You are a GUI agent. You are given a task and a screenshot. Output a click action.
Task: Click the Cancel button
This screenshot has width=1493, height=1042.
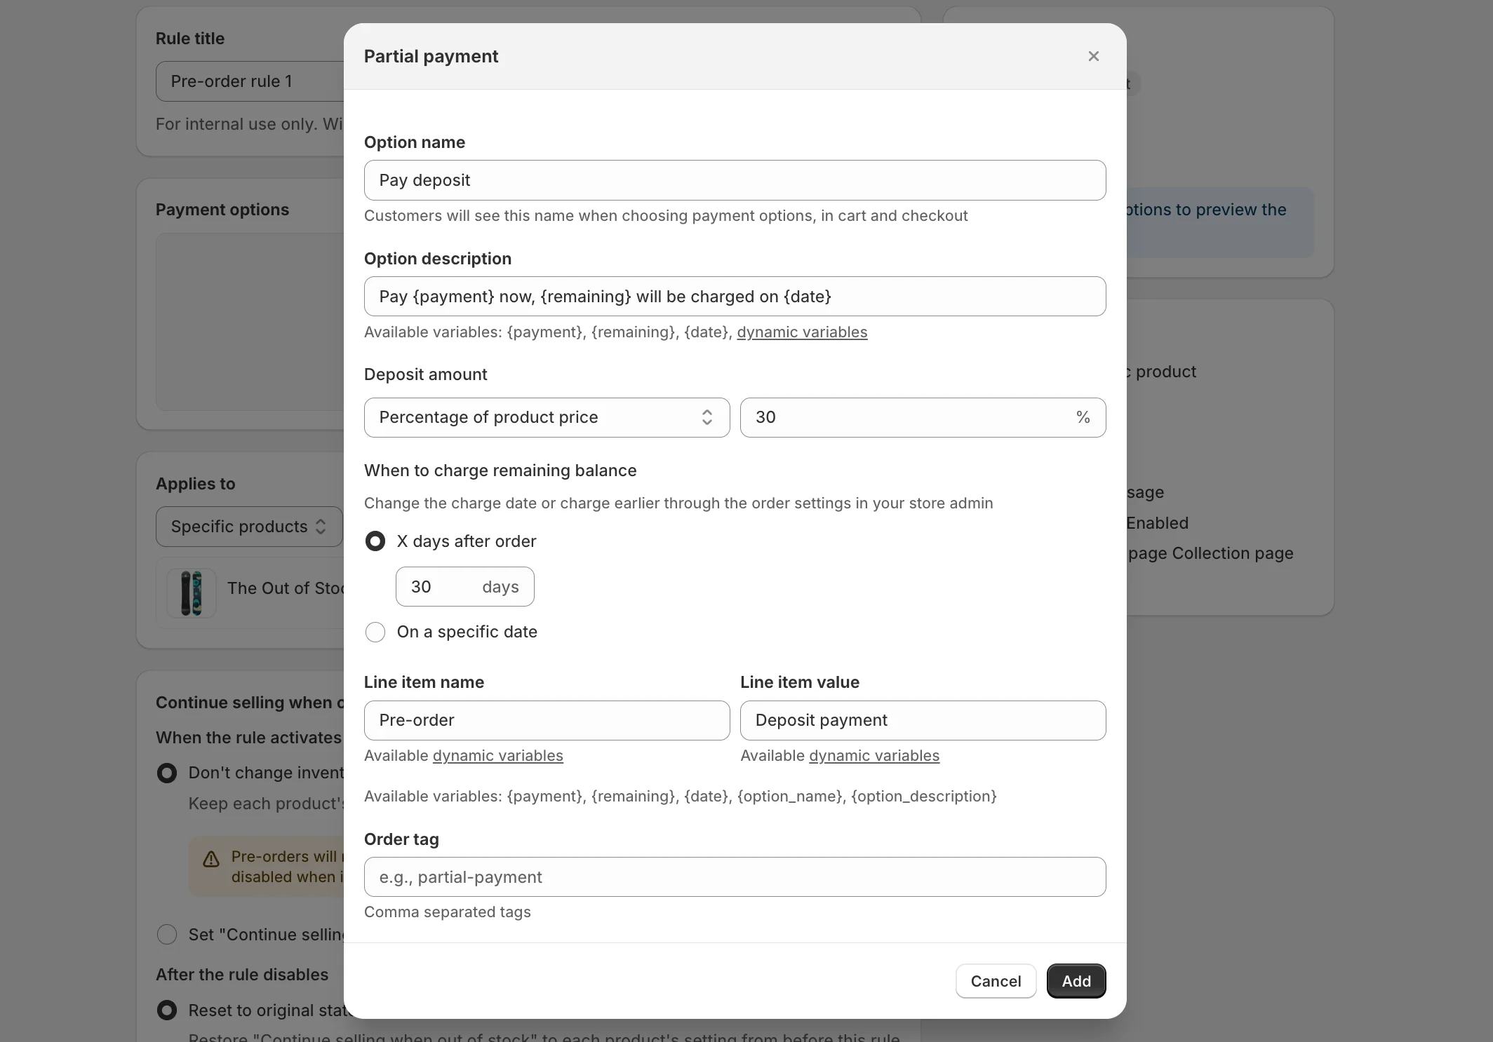[x=995, y=980]
